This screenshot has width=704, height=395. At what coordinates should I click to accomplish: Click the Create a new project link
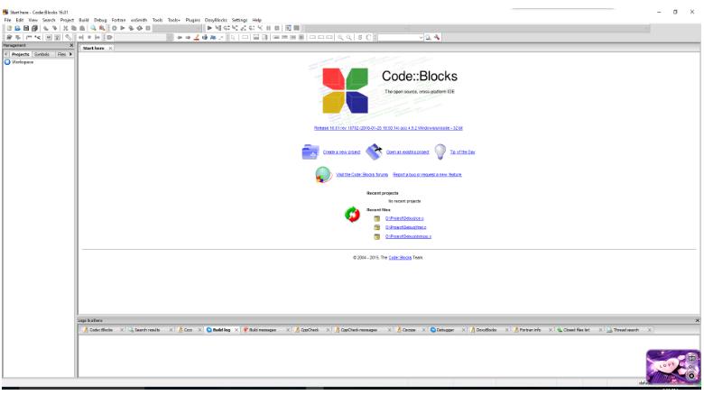point(342,152)
